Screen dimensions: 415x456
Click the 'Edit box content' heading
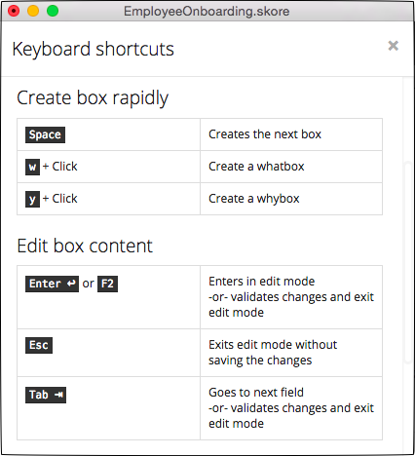pyautogui.click(x=85, y=246)
